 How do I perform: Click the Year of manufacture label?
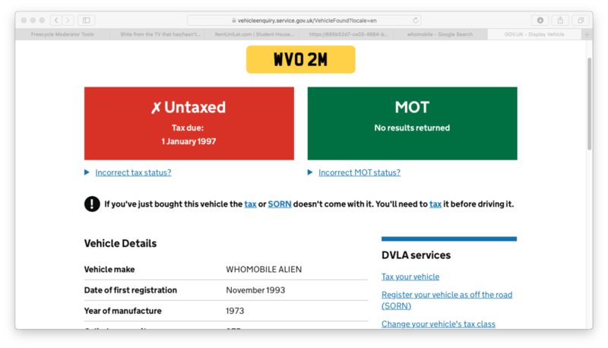[x=122, y=311]
